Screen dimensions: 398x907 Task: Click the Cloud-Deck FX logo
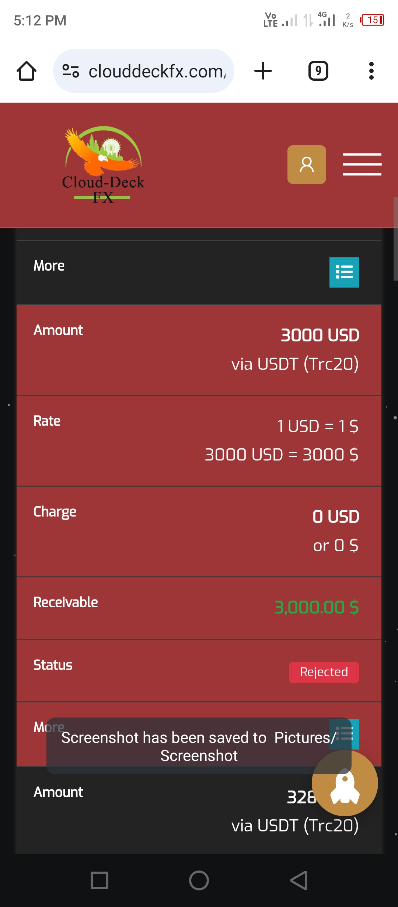103,165
